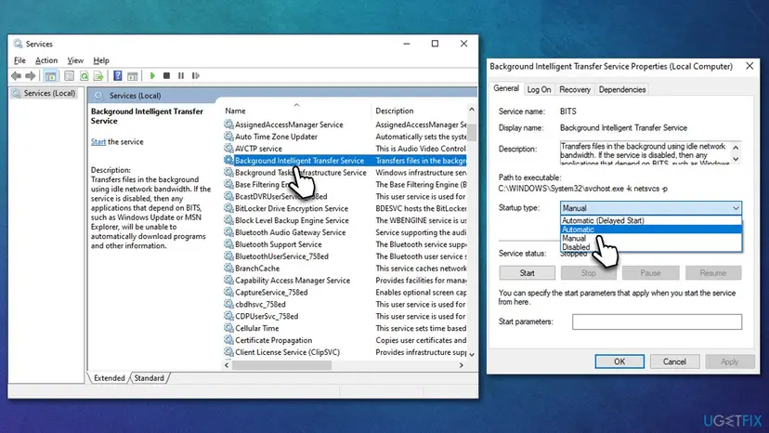Click the Start parameters input field
Screen dimensions: 769x433
point(657,321)
